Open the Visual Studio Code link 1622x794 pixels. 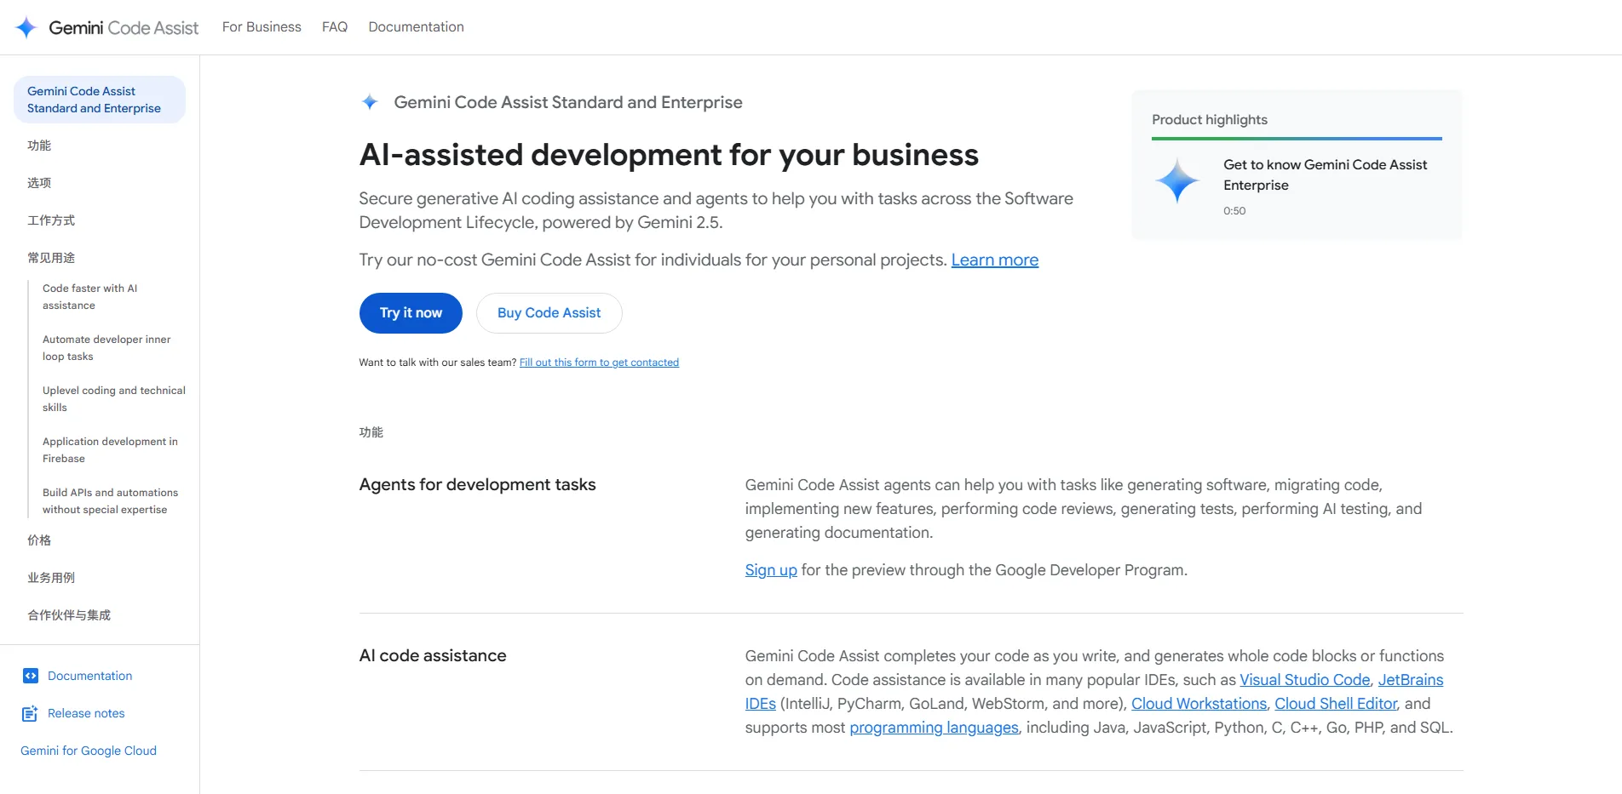tap(1305, 680)
